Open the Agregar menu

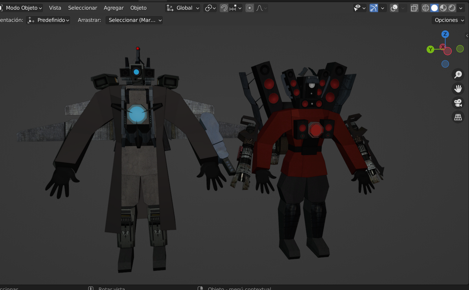click(114, 8)
